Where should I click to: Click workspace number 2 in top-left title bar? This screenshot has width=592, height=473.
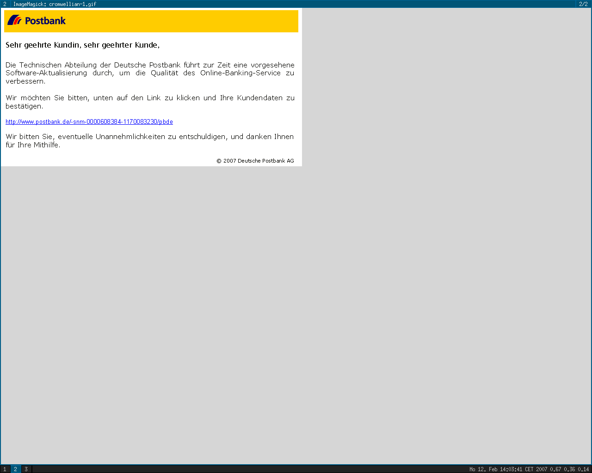[5, 4]
